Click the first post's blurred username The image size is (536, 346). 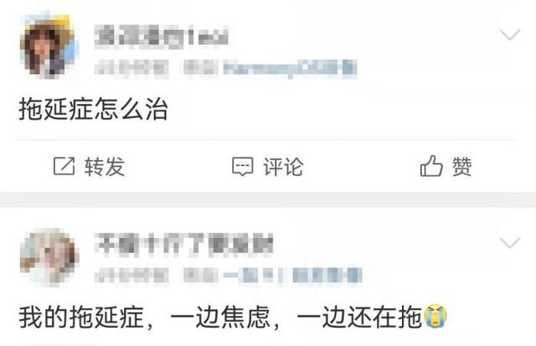pos(162,35)
